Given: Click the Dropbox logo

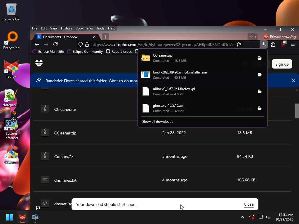Looking at the screenshot, I should click(x=39, y=63).
